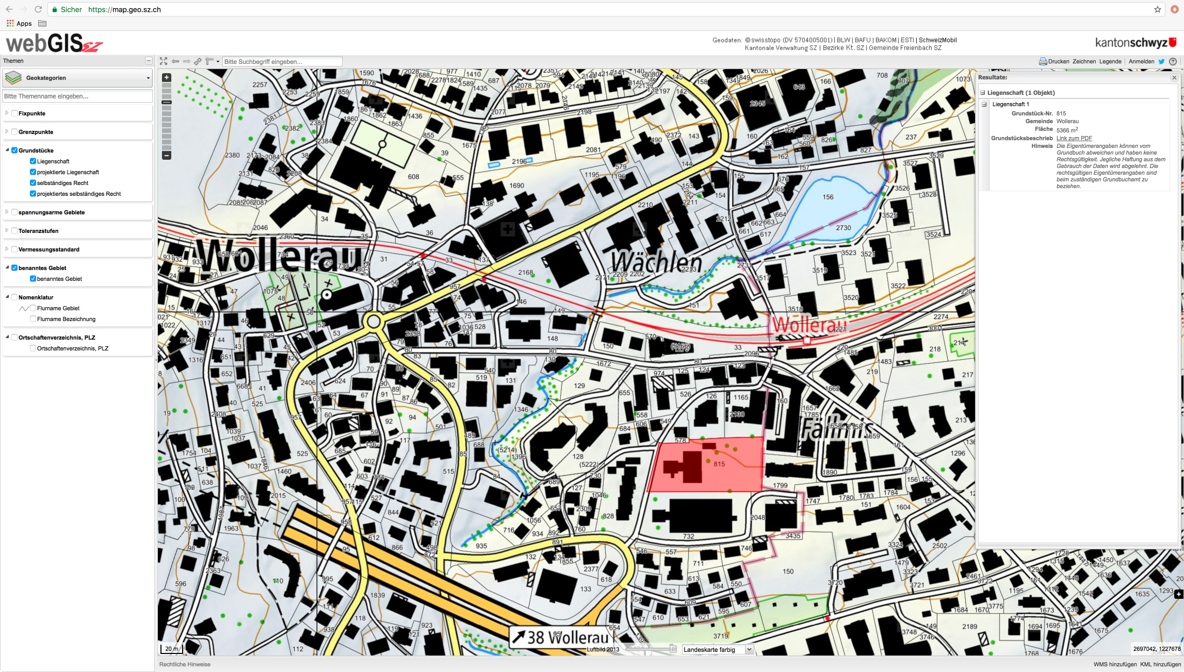Open the Geokategorien dropdown
The width and height of the screenshot is (1184, 672).
tap(77, 78)
